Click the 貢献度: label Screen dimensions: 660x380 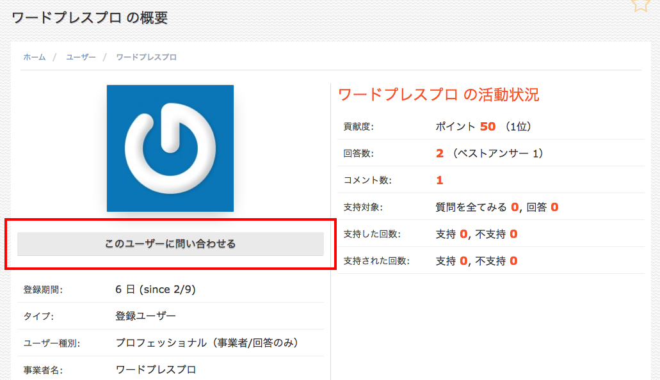[x=358, y=127]
